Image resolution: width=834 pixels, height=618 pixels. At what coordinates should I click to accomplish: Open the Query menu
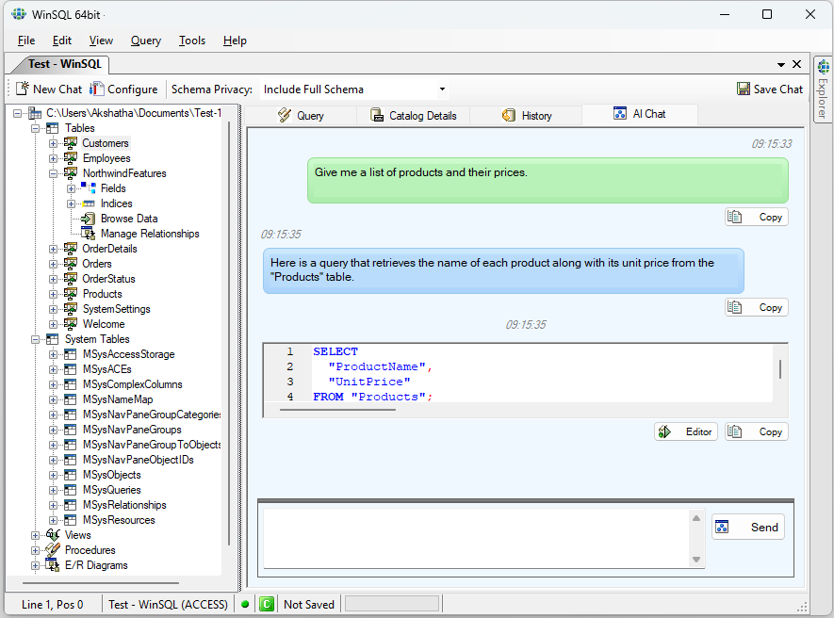pos(145,41)
